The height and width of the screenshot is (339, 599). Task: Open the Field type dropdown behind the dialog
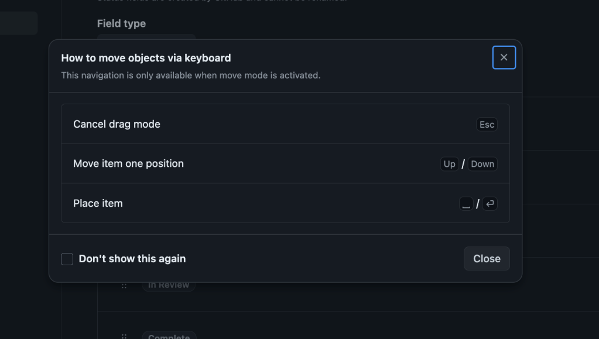[x=146, y=37]
